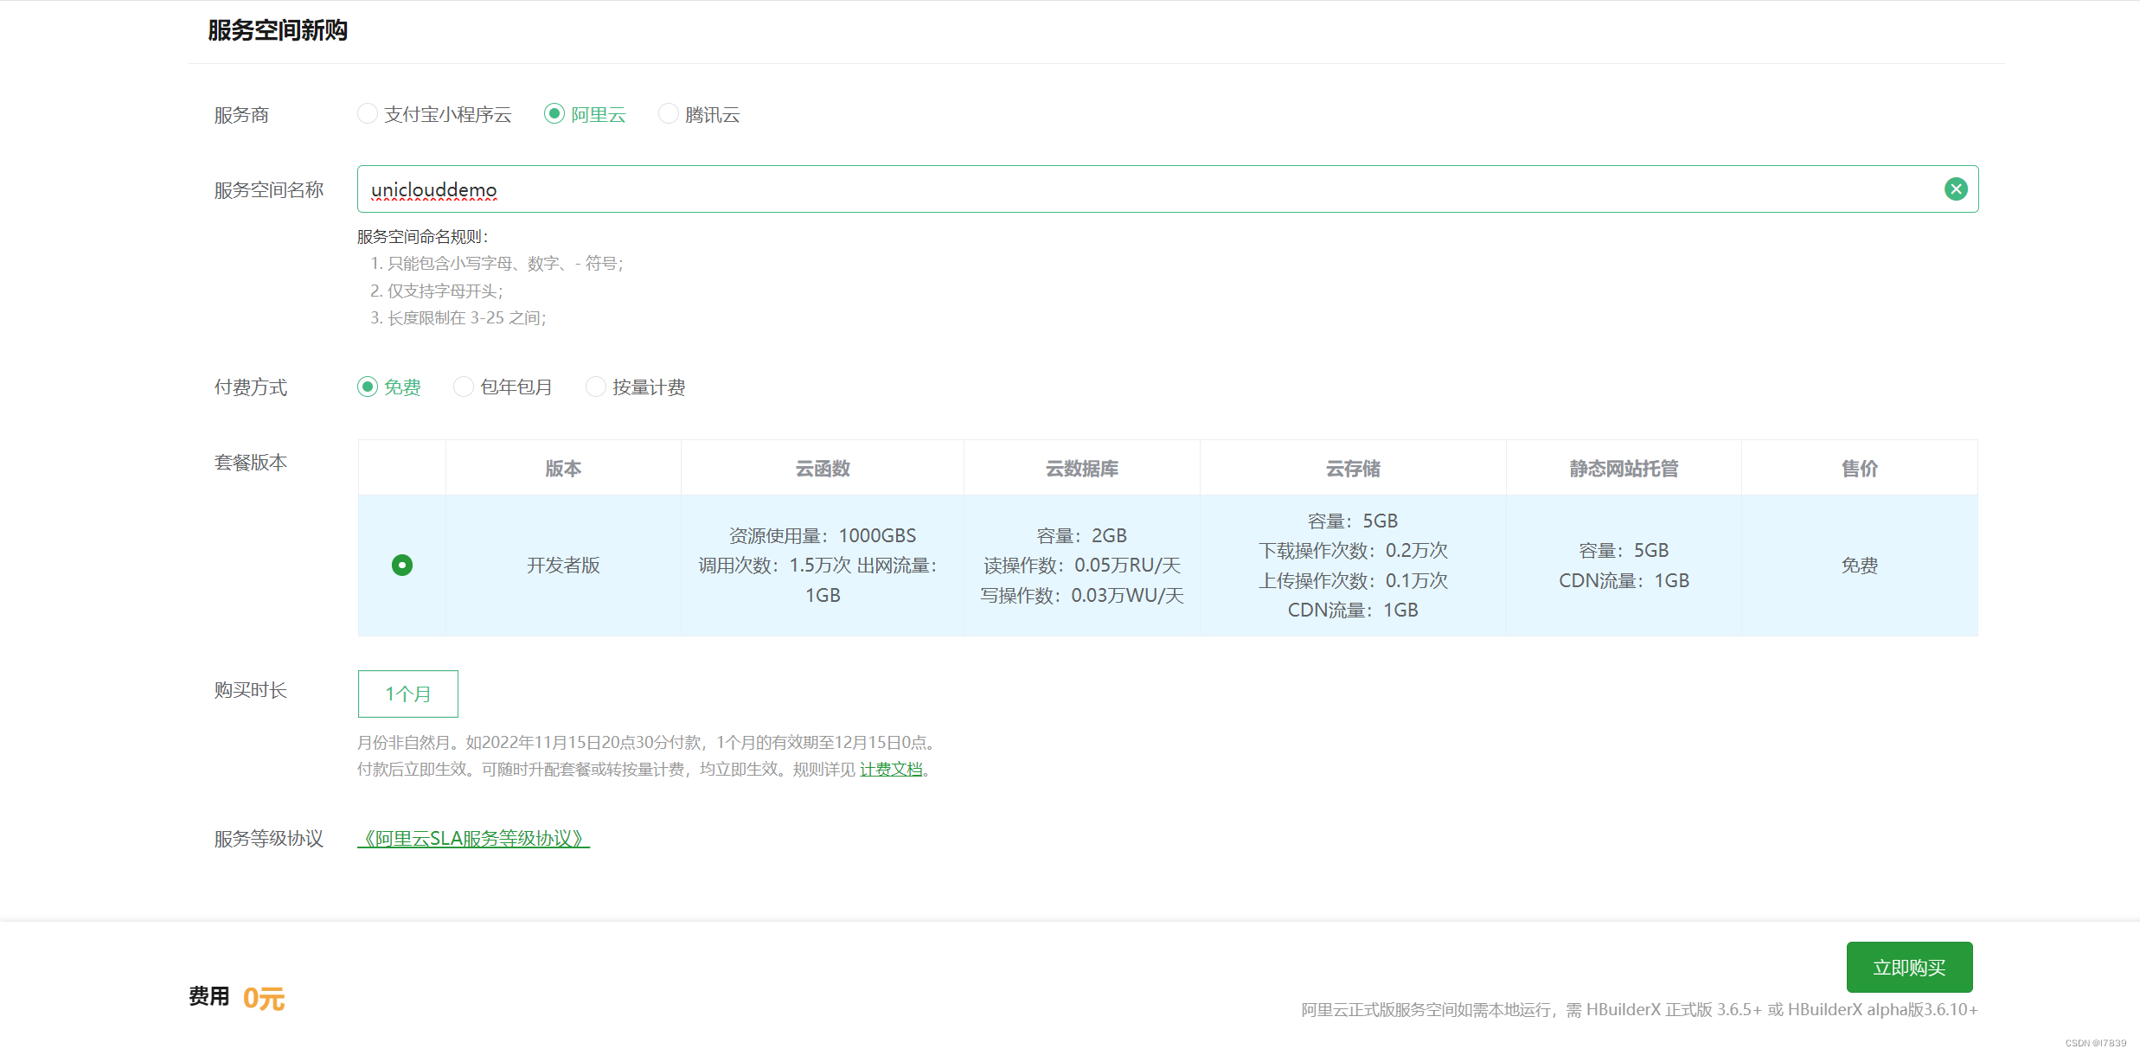
Task: Click the 立即购买 purchase button
Action: (x=1909, y=967)
